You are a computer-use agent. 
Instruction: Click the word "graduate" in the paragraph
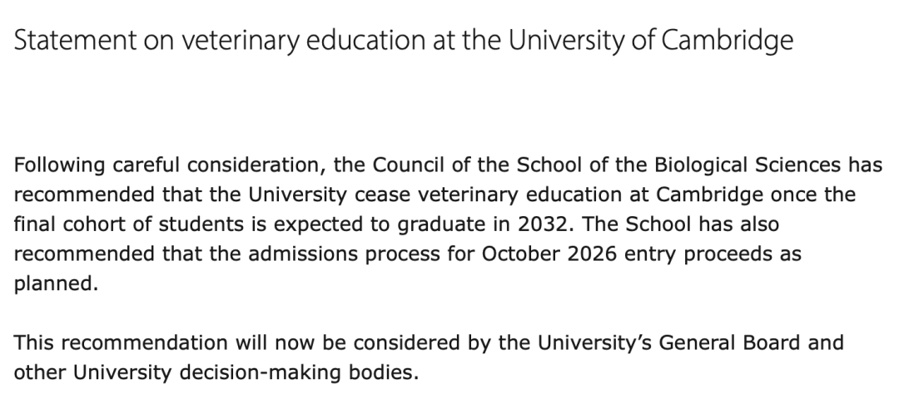(409, 225)
